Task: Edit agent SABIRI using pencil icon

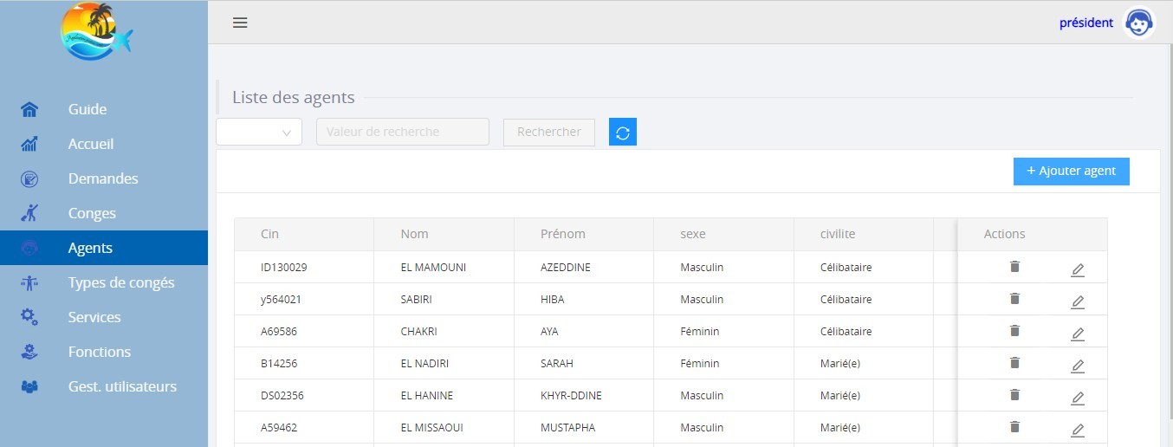Action: pos(1077,302)
